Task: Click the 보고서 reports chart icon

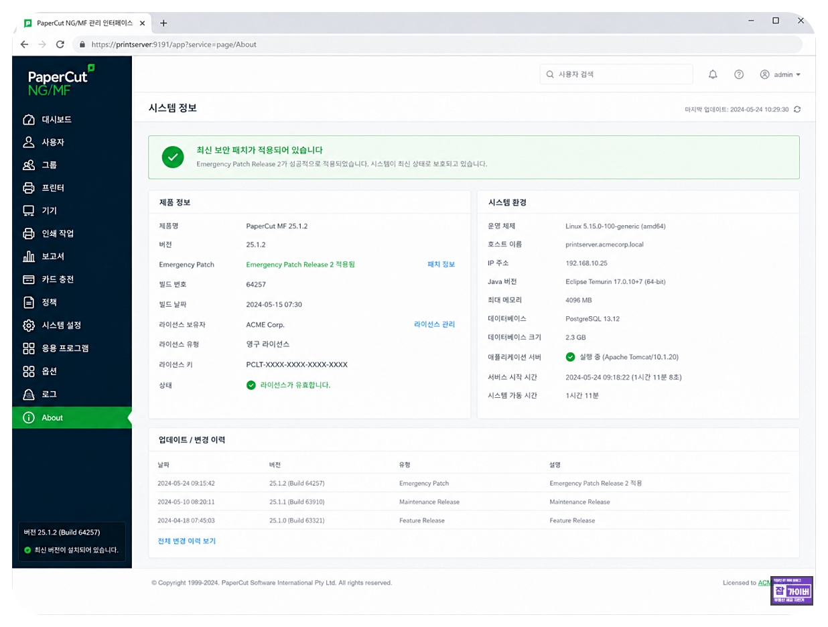Action: (28, 257)
